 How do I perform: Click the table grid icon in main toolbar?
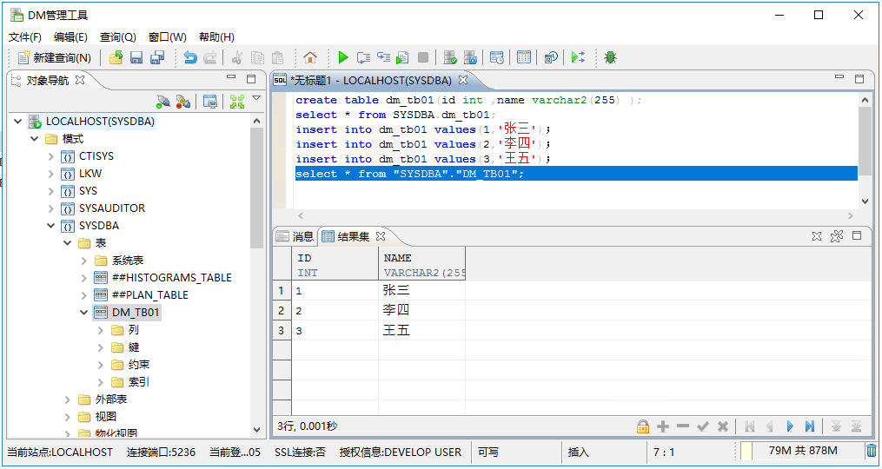click(524, 57)
